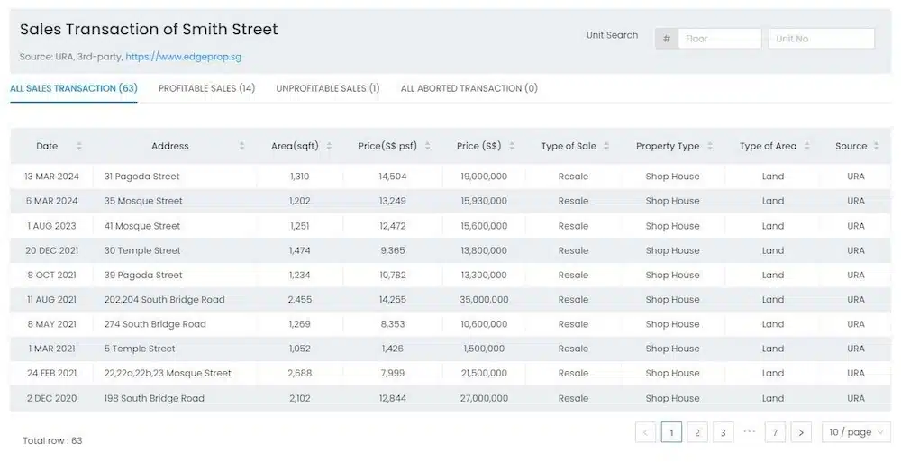Sort by Price (S$) sort icon
This screenshot has width=901, height=462.
(512, 146)
